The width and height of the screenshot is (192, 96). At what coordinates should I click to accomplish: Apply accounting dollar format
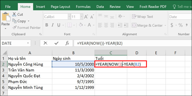172,25
